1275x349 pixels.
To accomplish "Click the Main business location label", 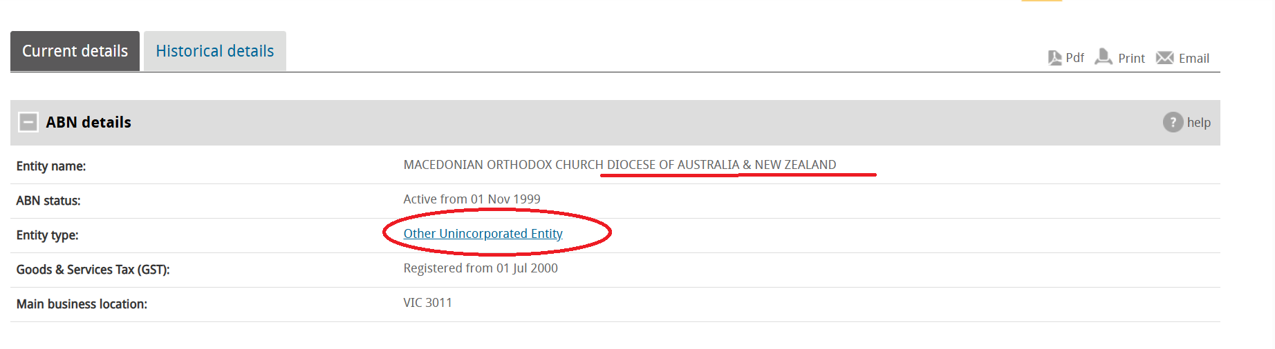I will click(82, 304).
